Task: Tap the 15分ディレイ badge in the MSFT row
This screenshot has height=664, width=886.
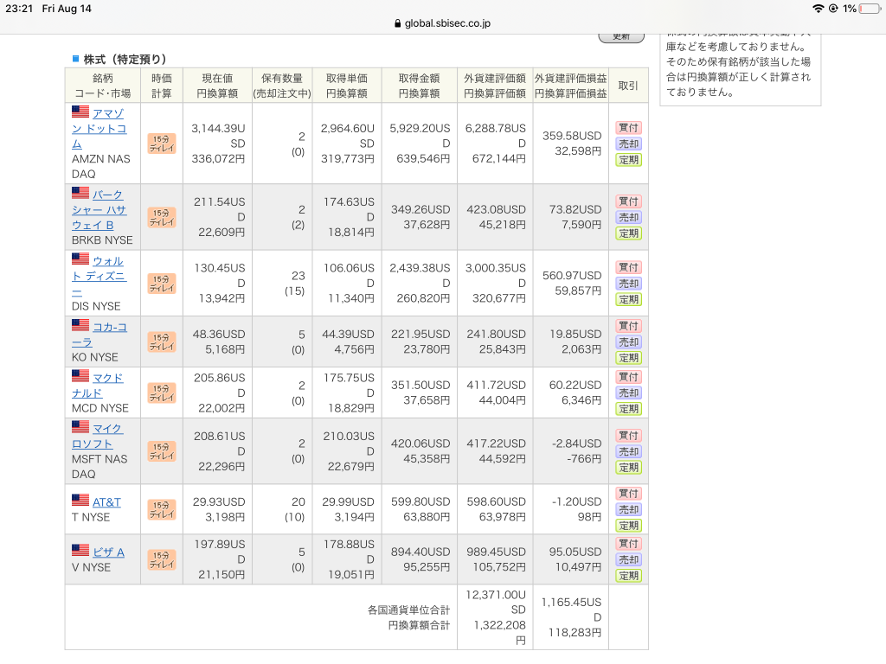Action: click(162, 451)
